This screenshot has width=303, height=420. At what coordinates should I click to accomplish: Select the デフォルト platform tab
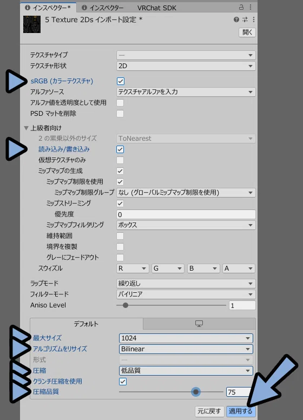pyautogui.click(x=86, y=324)
